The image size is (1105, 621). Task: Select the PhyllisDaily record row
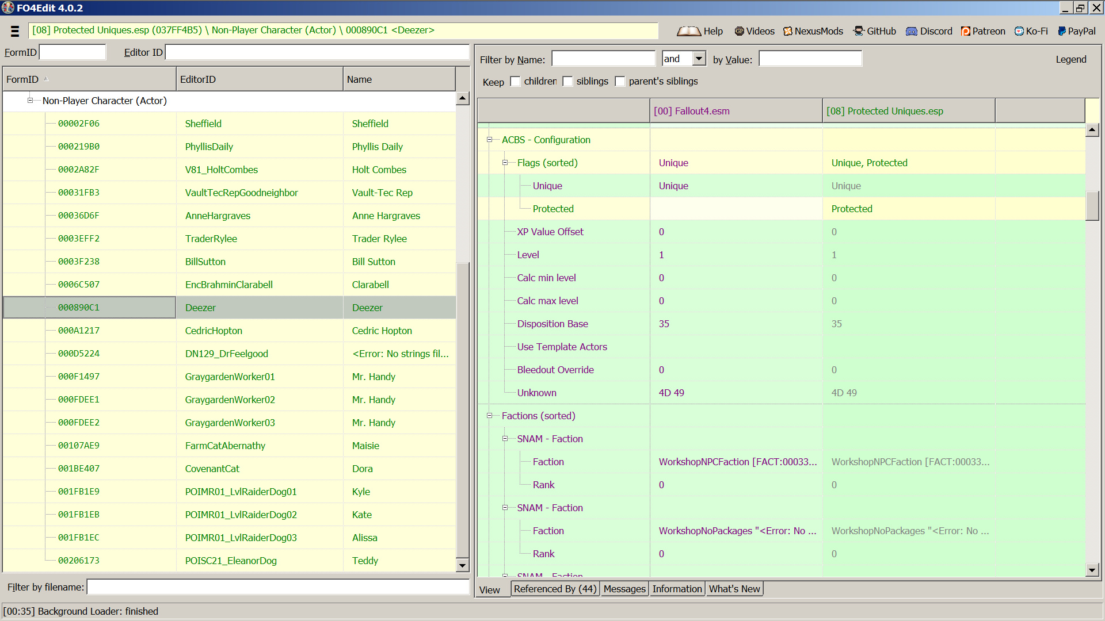pos(230,147)
